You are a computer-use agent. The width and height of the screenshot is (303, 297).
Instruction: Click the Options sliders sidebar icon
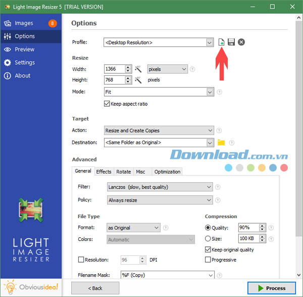(8, 36)
